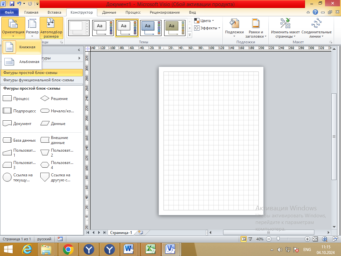Expand the more shapes arrow in panel

[x=79, y=58]
